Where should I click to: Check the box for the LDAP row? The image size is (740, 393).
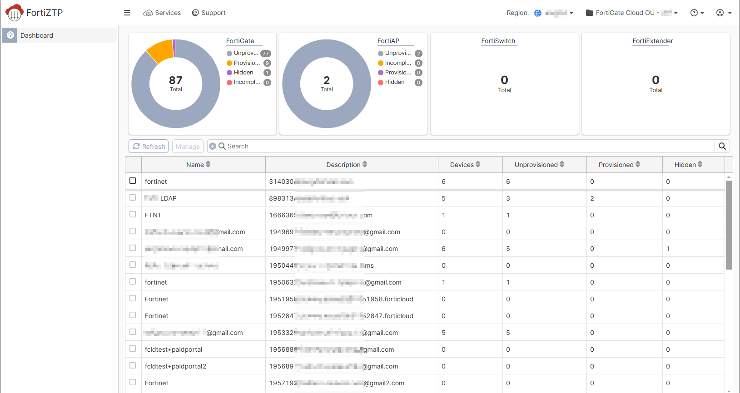(x=133, y=197)
